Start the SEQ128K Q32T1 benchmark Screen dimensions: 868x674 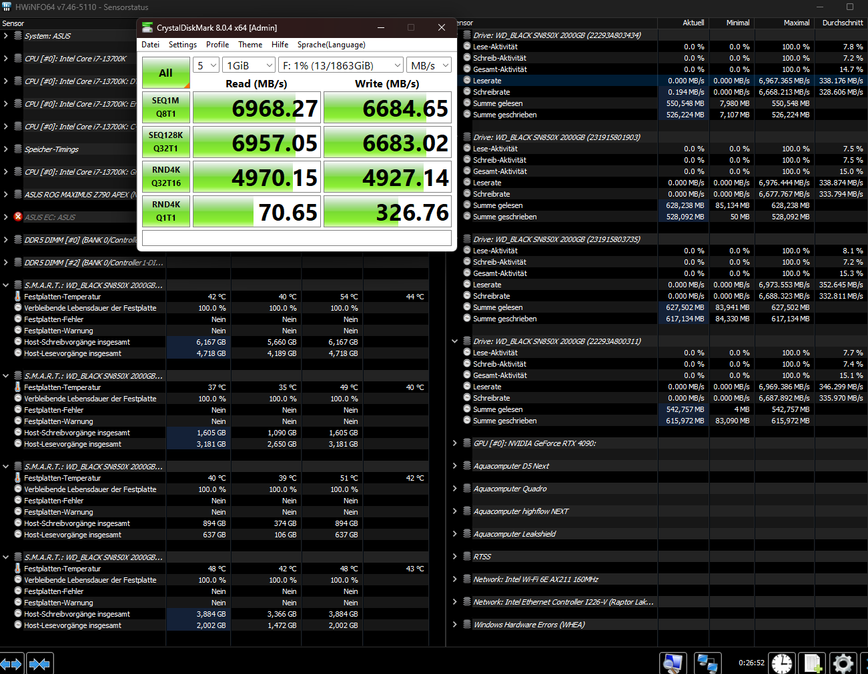166,142
